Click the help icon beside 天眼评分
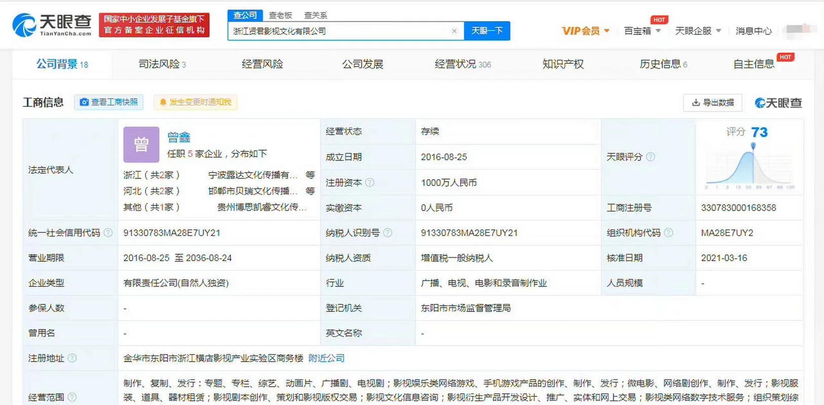Image resolution: width=824 pixels, height=405 pixels. [651, 157]
